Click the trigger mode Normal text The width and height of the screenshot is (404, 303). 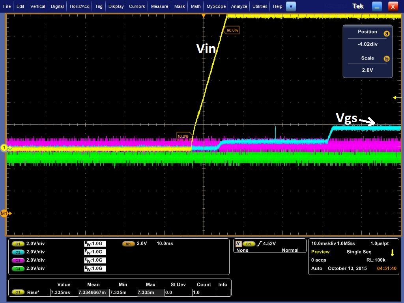290,250
